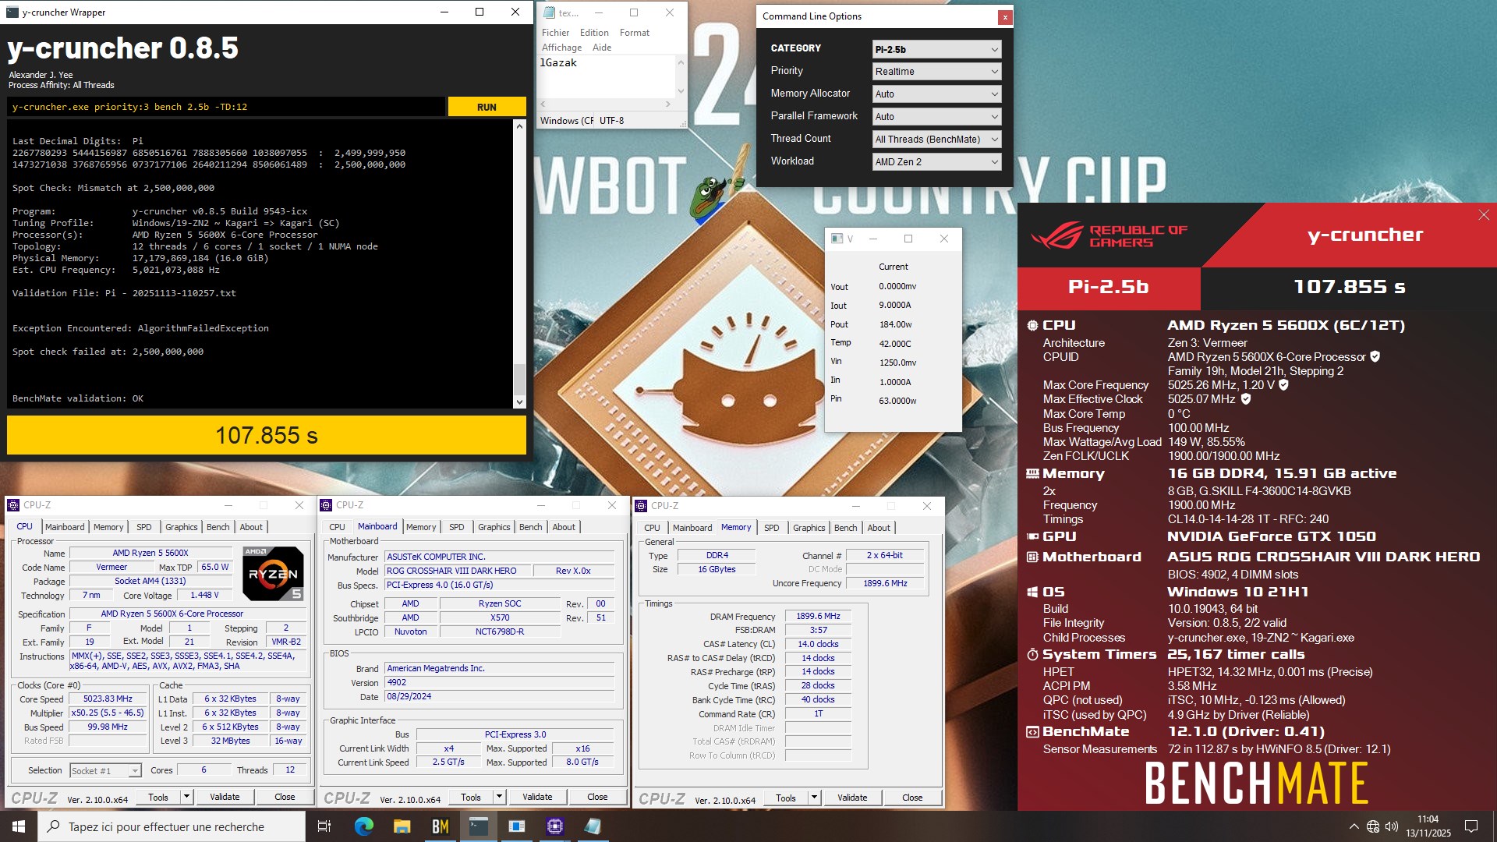Click Validate button in first CPU-Z window
This screenshot has width=1497, height=842.
tap(225, 797)
